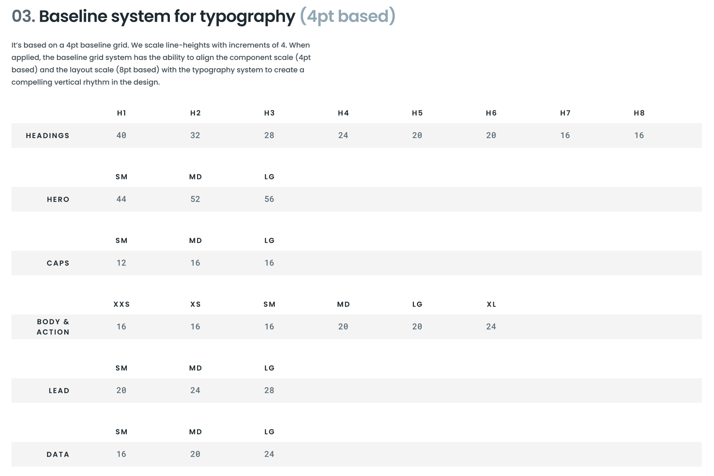Viewport: 714px width, 476px height.
Task: Select the value 24 under XL column
Action: pos(491,327)
